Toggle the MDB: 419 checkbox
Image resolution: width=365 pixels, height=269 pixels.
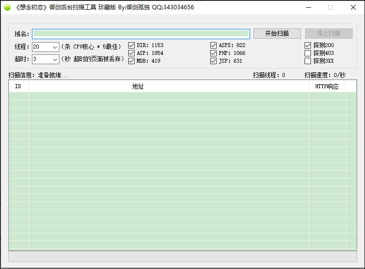click(131, 61)
